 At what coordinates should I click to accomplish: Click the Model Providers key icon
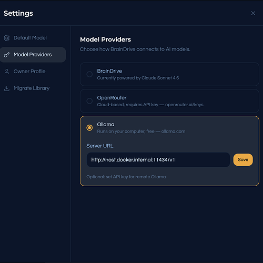point(7,55)
